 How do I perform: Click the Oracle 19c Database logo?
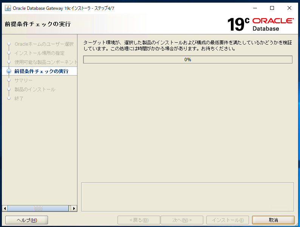pyautogui.click(x=261, y=24)
